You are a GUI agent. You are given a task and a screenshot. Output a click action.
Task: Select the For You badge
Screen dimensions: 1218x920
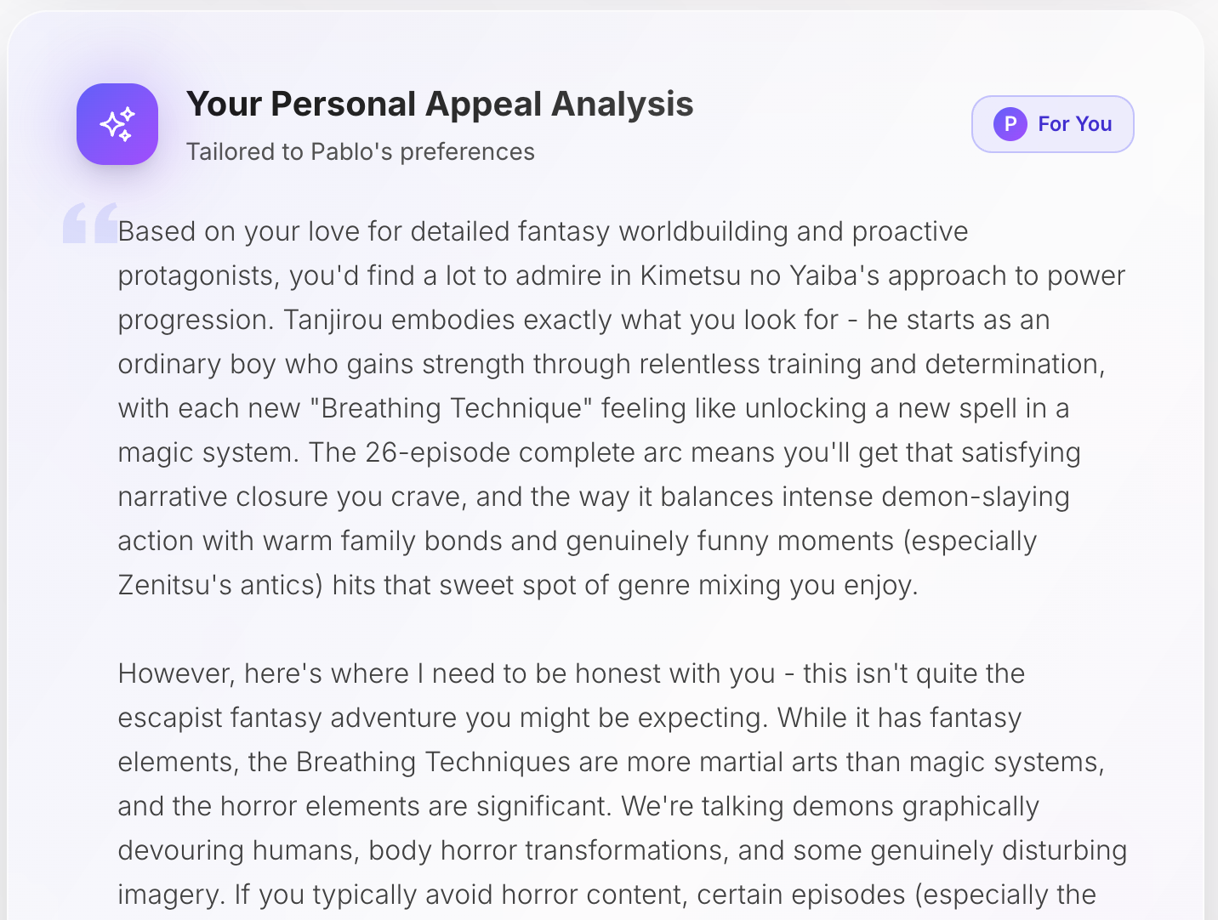point(1052,124)
